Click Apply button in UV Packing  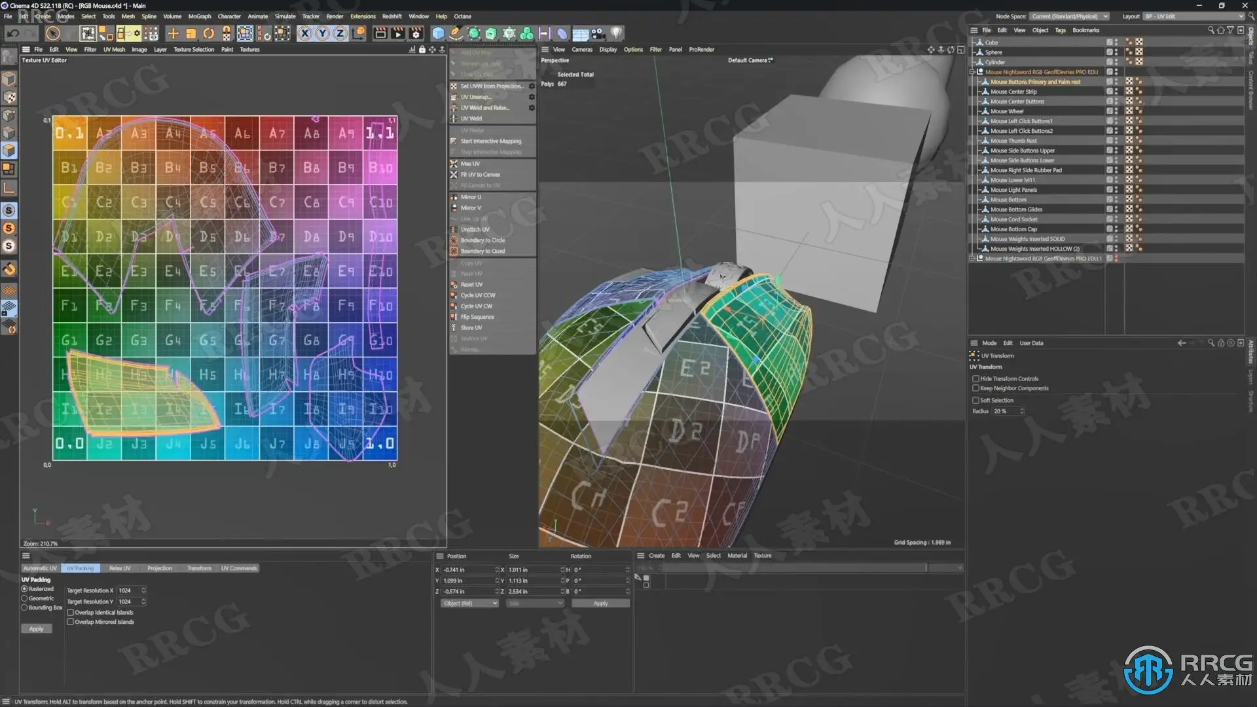click(36, 629)
